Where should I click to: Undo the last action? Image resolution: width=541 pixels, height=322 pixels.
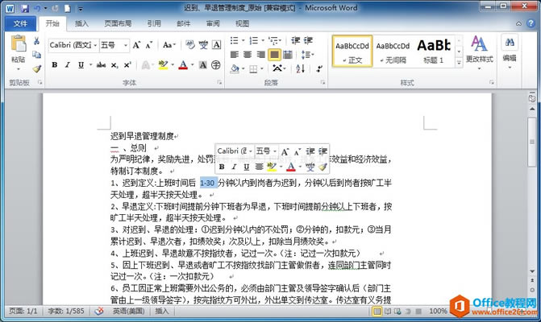pyautogui.click(x=37, y=8)
